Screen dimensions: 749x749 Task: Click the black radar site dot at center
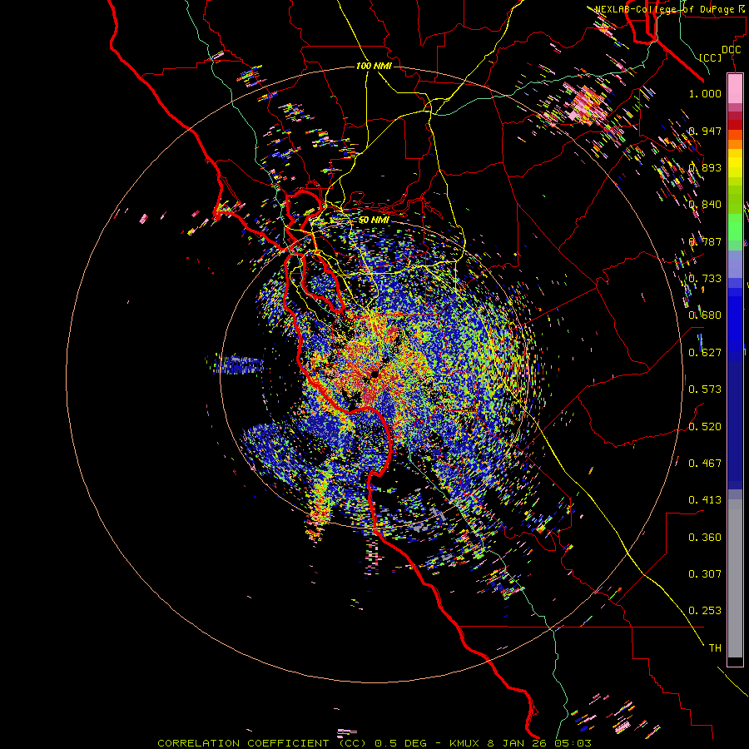click(374, 374)
